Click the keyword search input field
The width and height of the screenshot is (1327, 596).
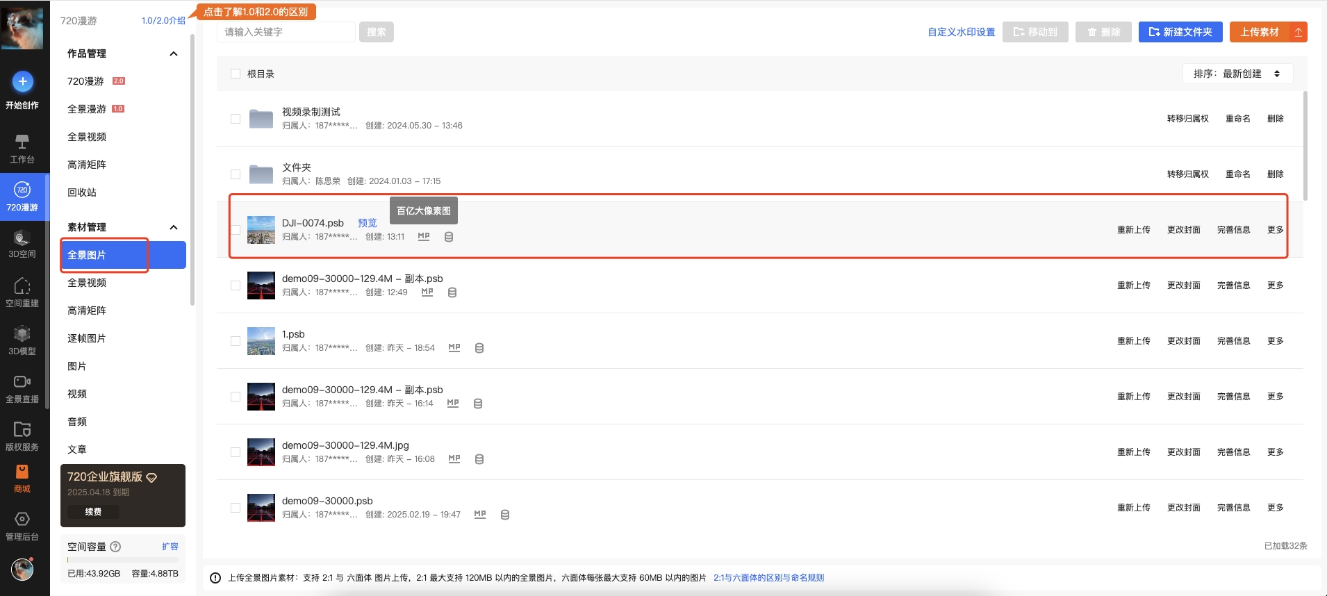[286, 32]
